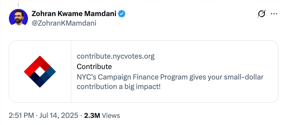Click the Views label
The width and height of the screenshot is (285, 125).
coord(111,115)
